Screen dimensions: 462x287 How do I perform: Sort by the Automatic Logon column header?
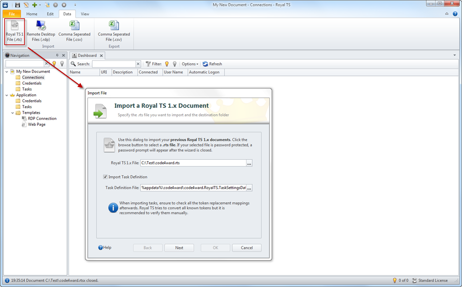click(206, 72)
